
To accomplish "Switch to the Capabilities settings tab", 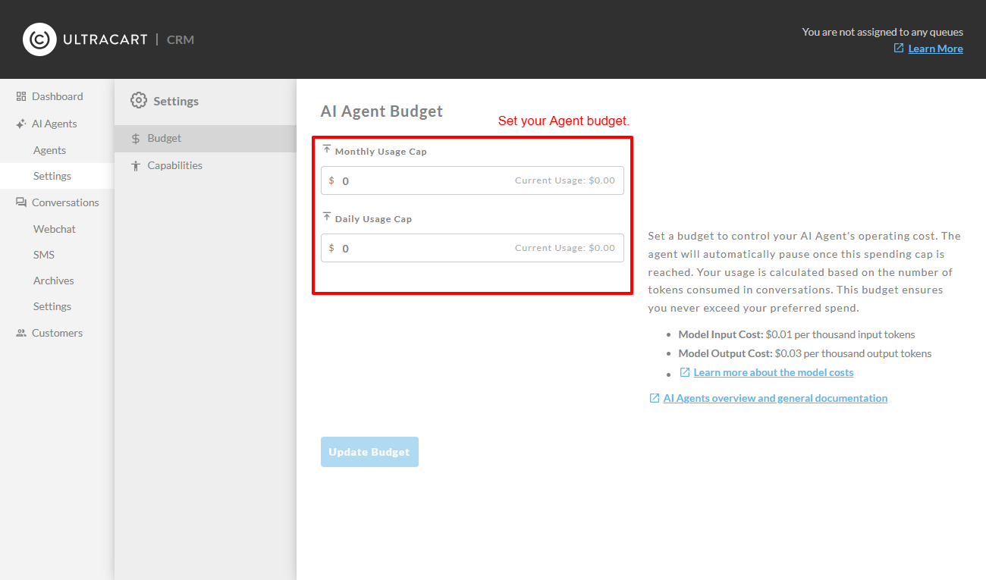I will pyautogui.click(x=205, y=165).
